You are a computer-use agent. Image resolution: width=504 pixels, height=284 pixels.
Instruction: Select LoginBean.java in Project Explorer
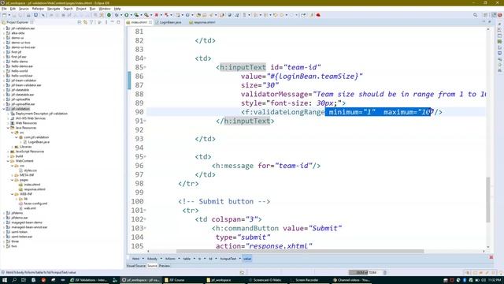tap(39, 142)
